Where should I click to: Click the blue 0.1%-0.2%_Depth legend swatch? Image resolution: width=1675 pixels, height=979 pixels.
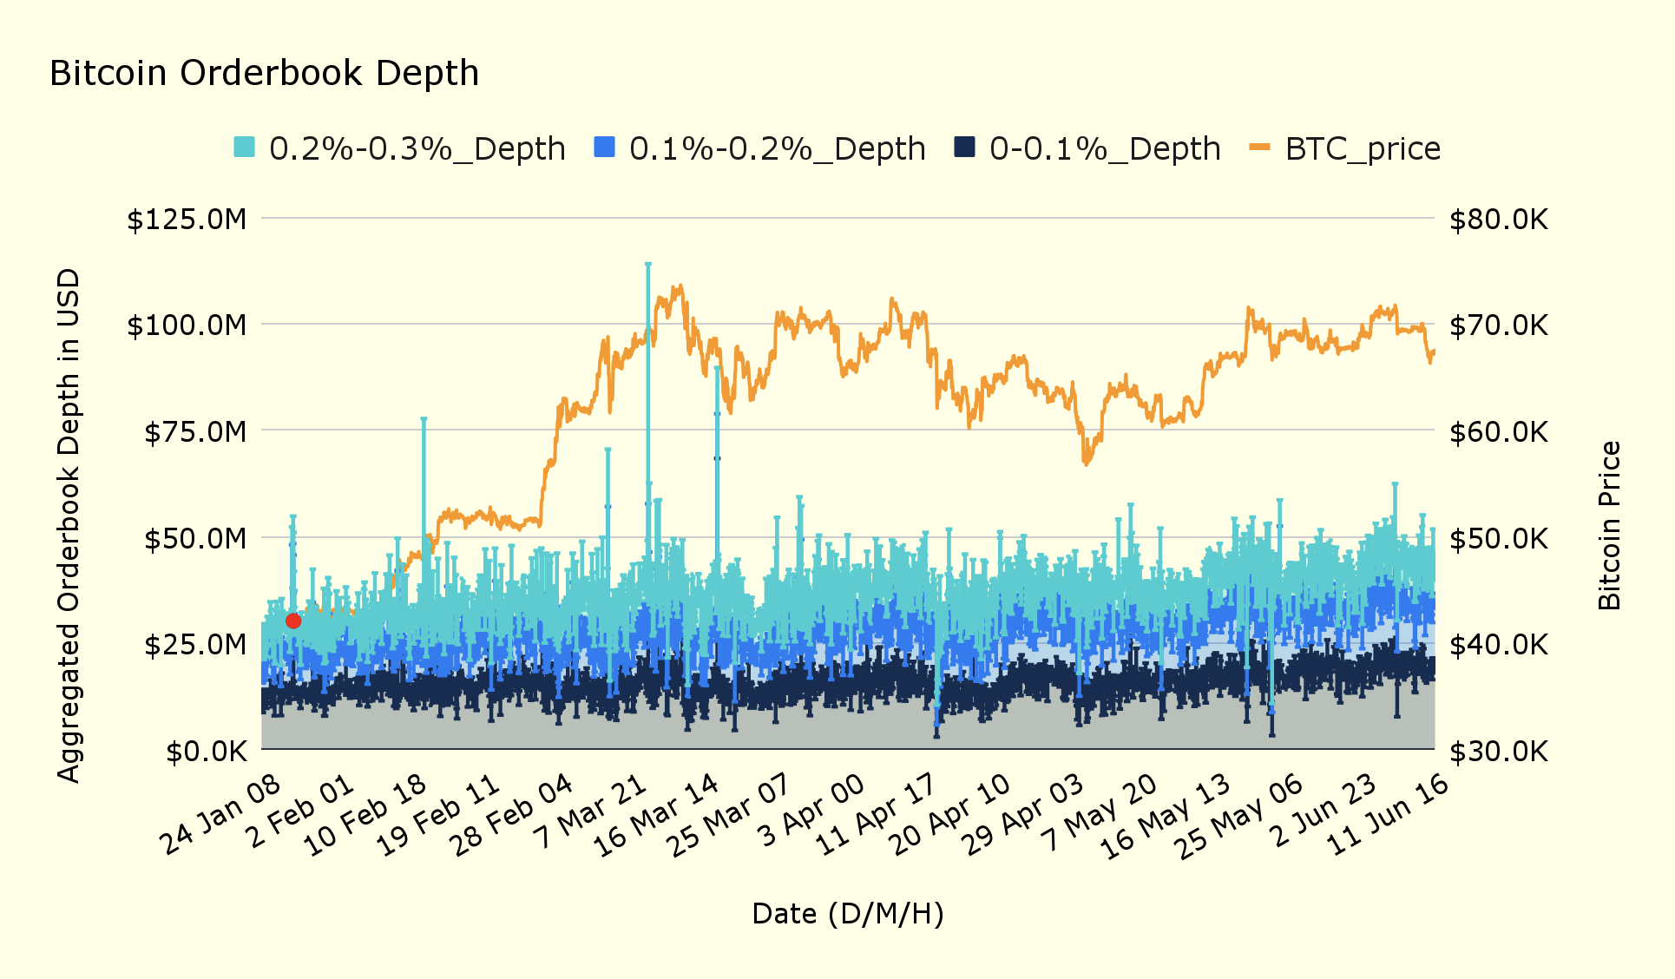tap(604, 148)
